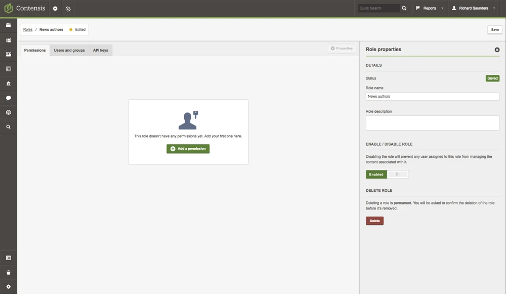506x294 pixels.
Task: Click the sidebar search magnifier icon
Action: 8,127
